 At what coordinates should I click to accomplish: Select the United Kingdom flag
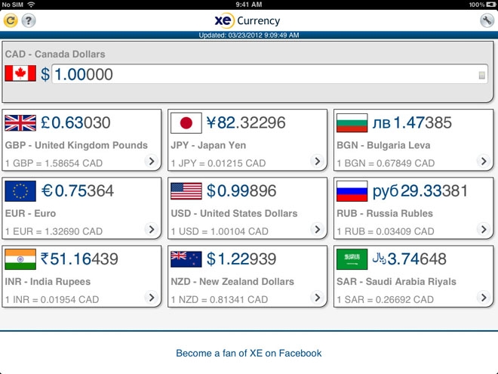[x=20, y=123]
